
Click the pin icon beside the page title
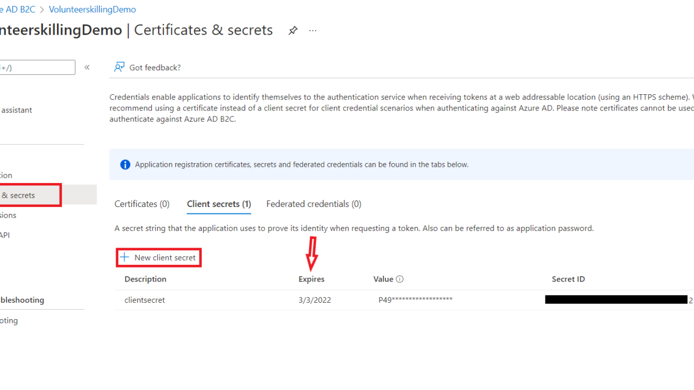click(x=293, y=31)
